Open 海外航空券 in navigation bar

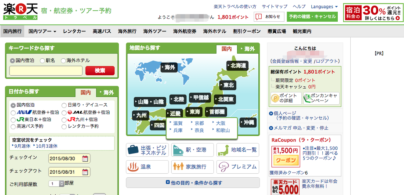click(x=185, y=32)
